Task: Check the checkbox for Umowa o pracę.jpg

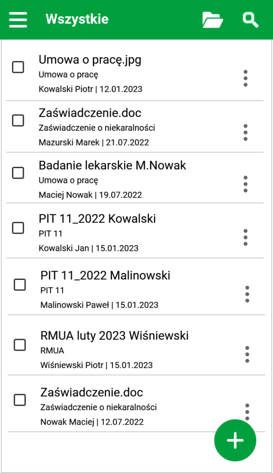Action: (x=18, y=67)
